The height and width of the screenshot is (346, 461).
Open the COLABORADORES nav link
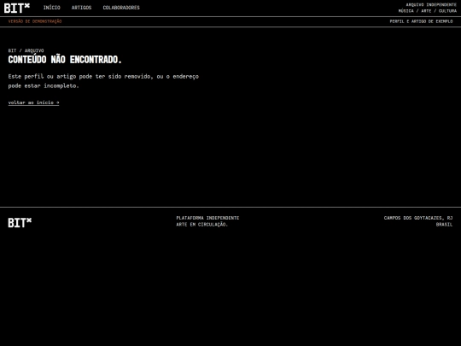click(121, 8)
